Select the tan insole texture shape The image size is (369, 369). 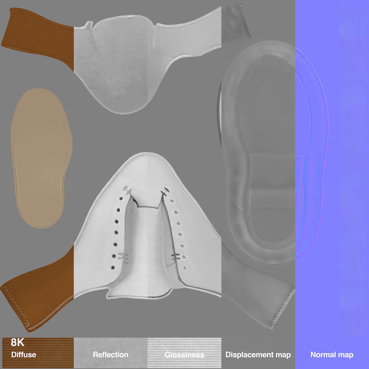pos(42,158)
